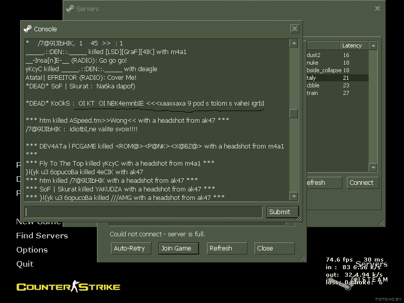Open Find Servers from main menu
Image resolution: width=404 pixels, height=303 pixels.
click(42, 236)
